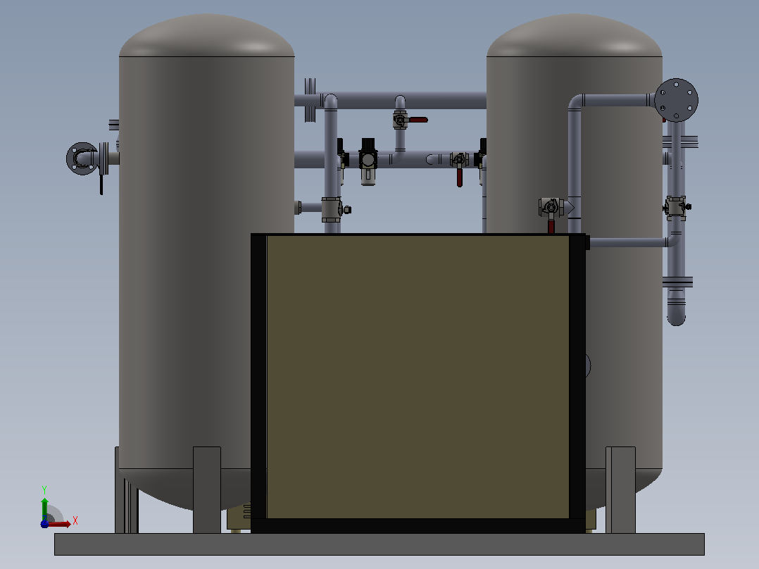Select the round flange on the left tank inlet
The image size is (759, 569).
click(x=82, y=158)
